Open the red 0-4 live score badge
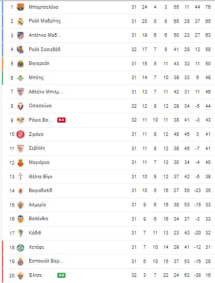Screen dimensions: 215x283 click(61, 120)
